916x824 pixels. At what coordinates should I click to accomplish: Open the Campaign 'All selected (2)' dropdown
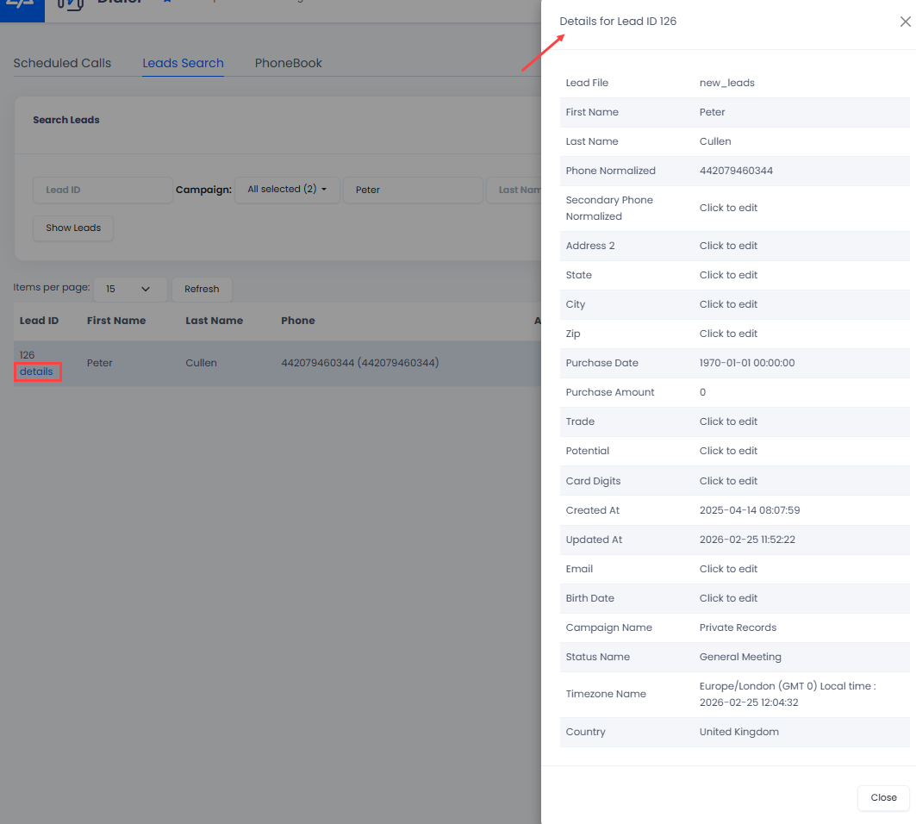(287, 189)
